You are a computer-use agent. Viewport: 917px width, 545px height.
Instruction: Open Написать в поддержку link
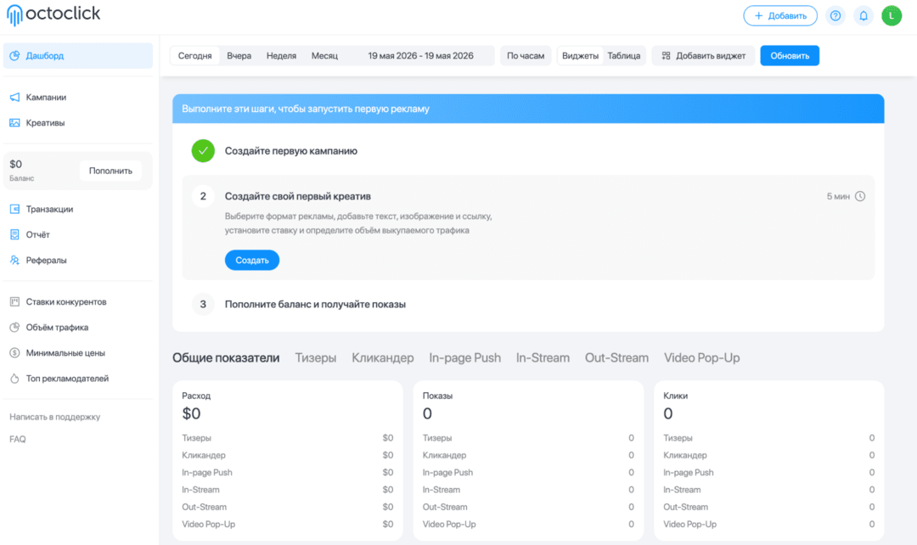55,417
